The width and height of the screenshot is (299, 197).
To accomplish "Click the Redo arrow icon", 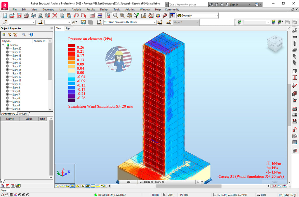I will click(83, 15).
